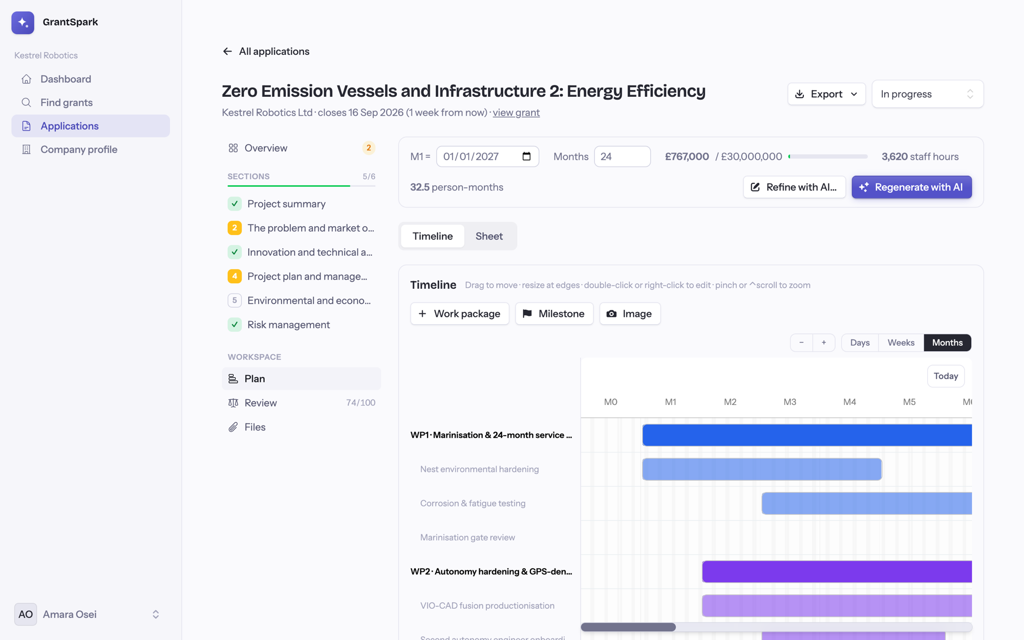
Task: Switch to the Timeline tab
Action: tap(433, 236)
